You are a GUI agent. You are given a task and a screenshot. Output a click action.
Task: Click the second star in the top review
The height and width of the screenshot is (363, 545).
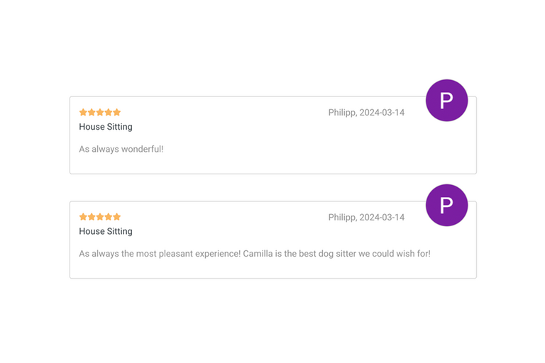tap(92, 112)
